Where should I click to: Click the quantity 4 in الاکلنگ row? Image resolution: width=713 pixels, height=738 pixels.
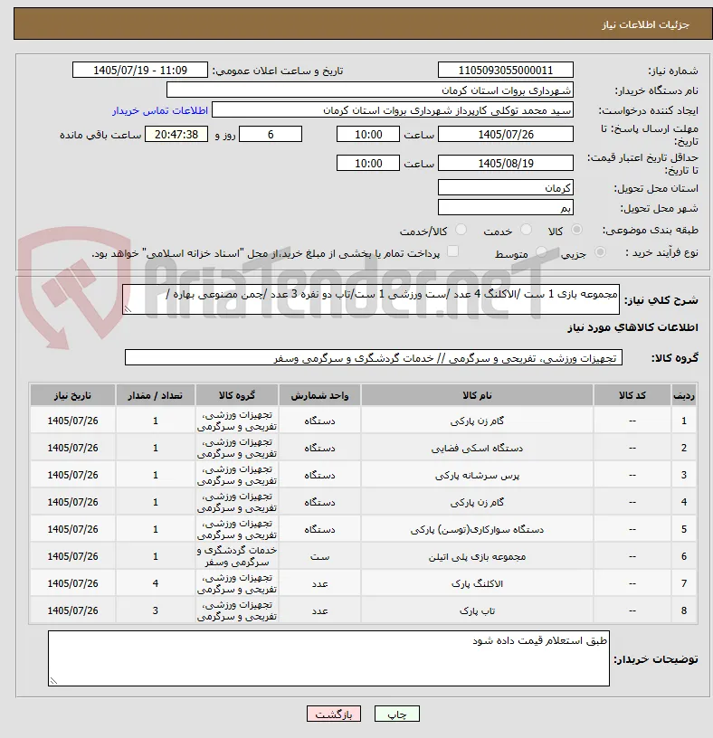[x=156, y=583]
